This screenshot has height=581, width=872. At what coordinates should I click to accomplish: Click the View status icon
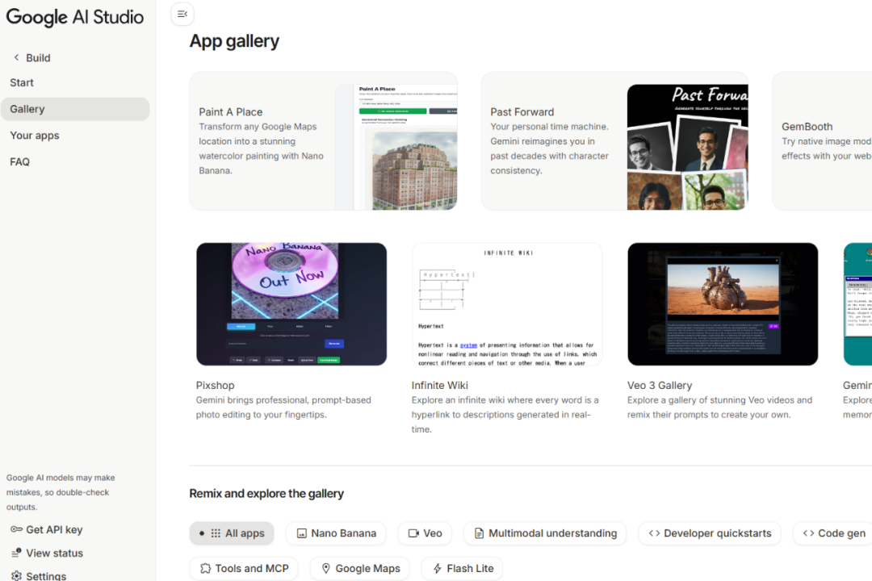tap(16, 553)
